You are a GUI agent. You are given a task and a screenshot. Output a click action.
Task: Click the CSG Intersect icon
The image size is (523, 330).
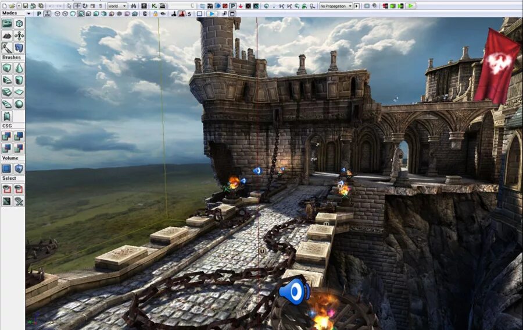(x=7, y=148)
